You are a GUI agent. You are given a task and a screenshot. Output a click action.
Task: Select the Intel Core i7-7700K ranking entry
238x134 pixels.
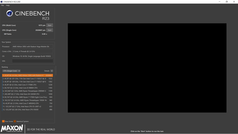pos(28,85)
